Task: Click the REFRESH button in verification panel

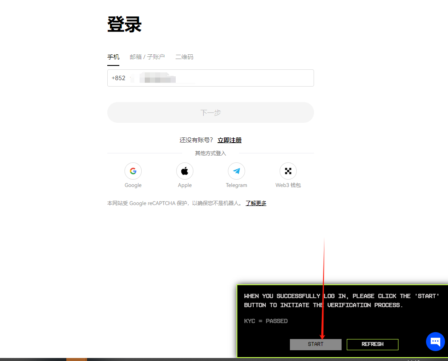Action: 372,344
